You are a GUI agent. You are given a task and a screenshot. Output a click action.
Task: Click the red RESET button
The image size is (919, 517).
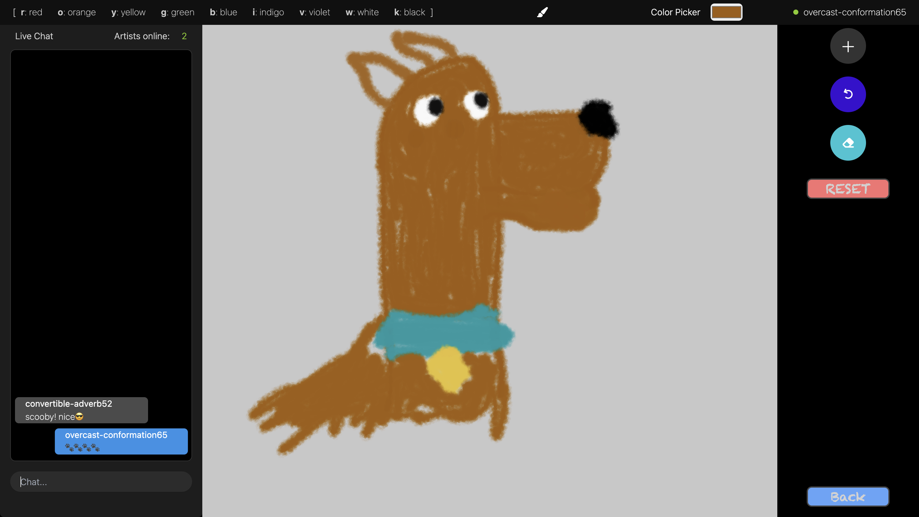[x=848, y=189]
